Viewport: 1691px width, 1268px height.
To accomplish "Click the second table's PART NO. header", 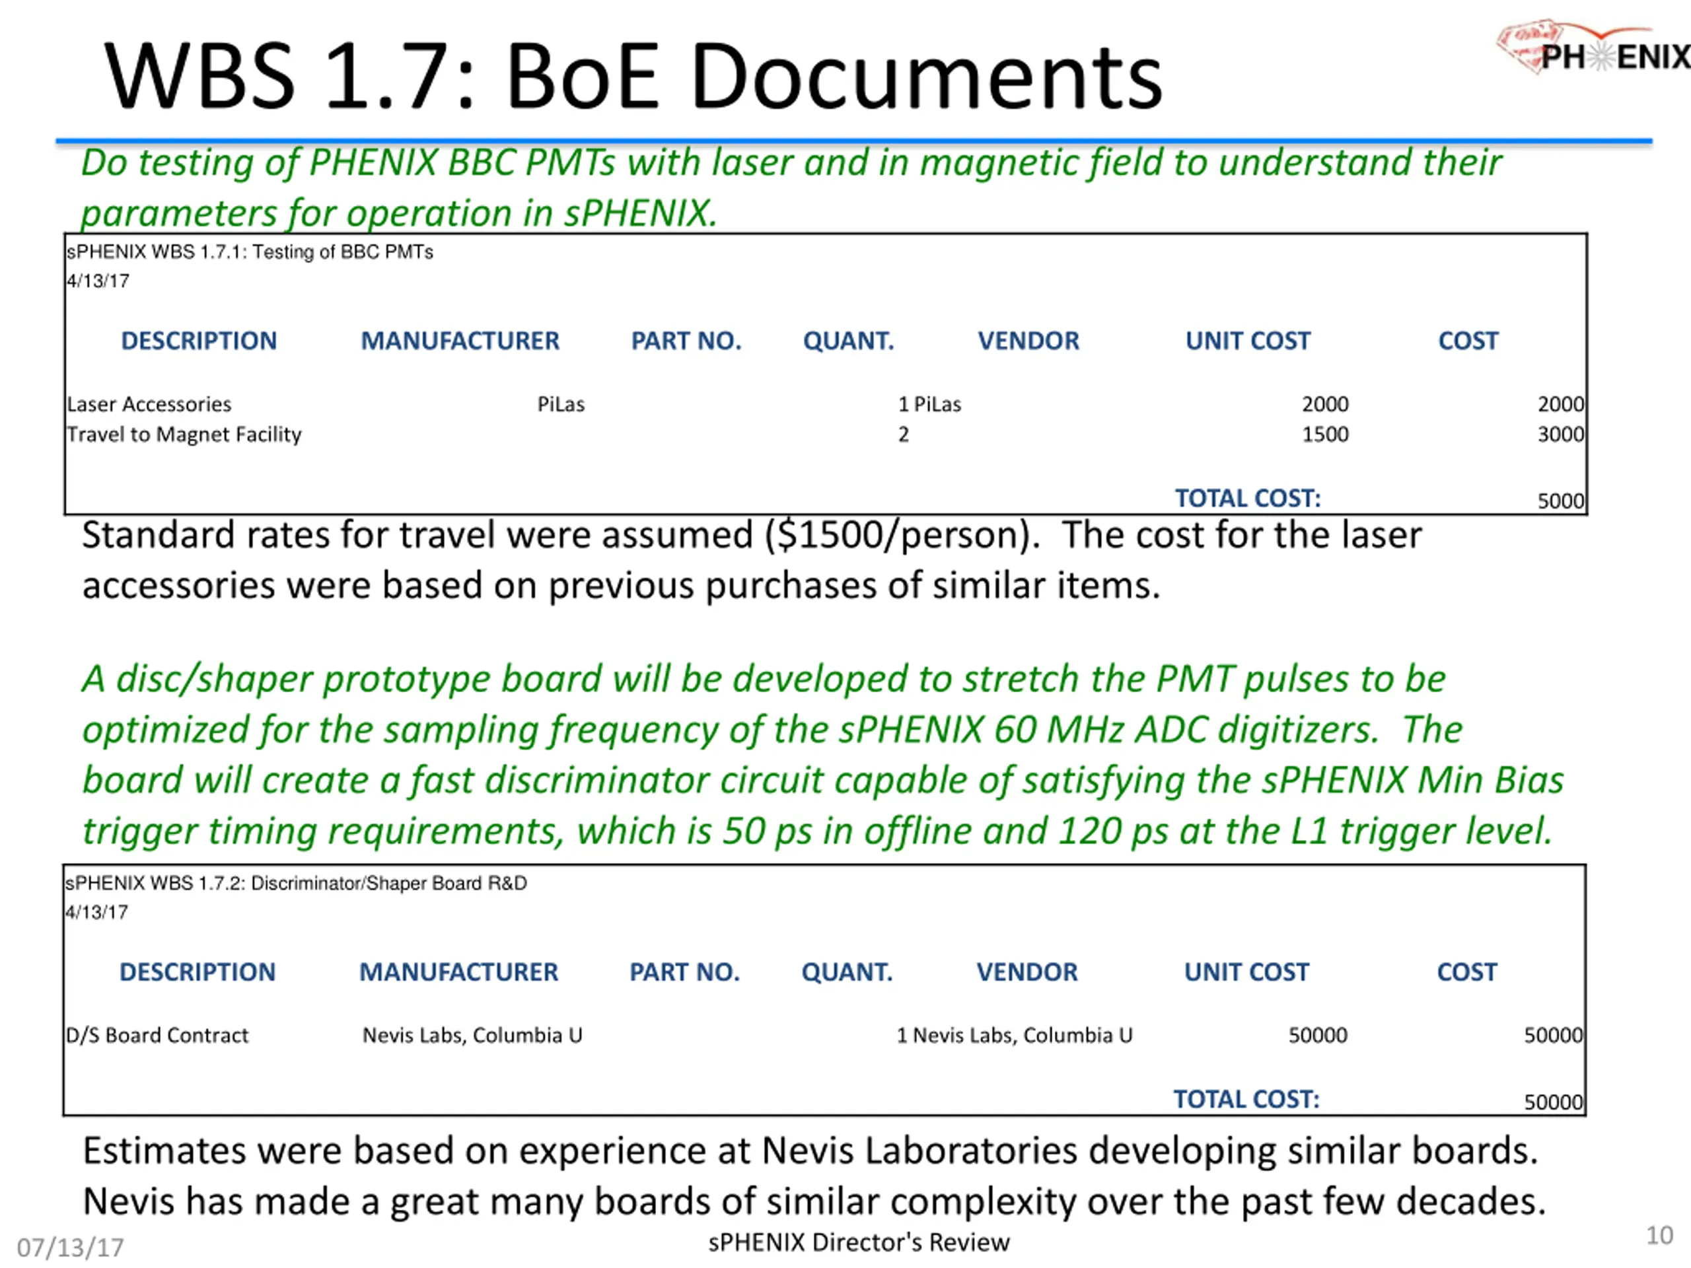I will pyautogui.click(x=685, y=972).
